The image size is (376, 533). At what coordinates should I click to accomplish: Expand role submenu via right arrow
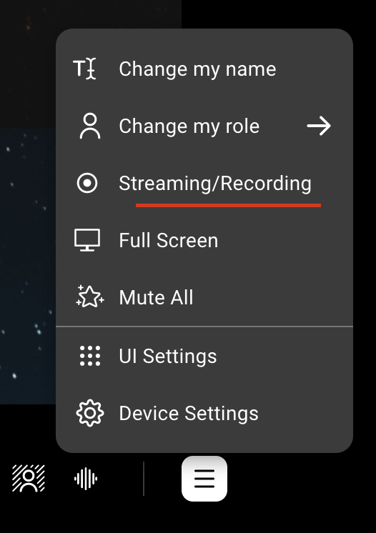coord(319,126)
